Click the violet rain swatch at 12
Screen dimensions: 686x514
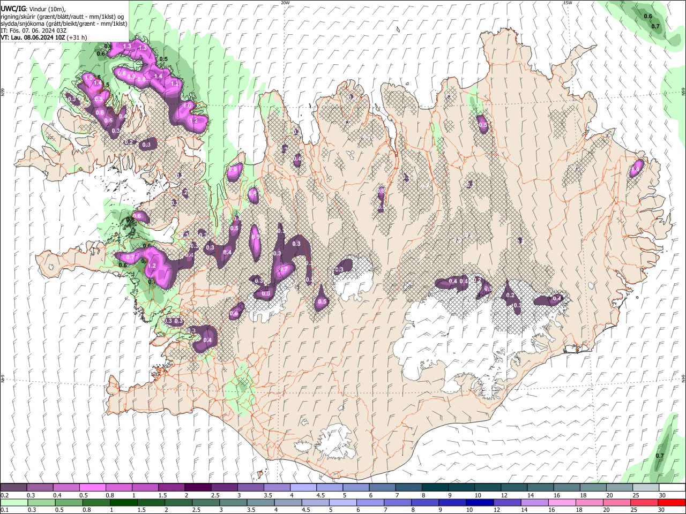(x=507, y=502)
